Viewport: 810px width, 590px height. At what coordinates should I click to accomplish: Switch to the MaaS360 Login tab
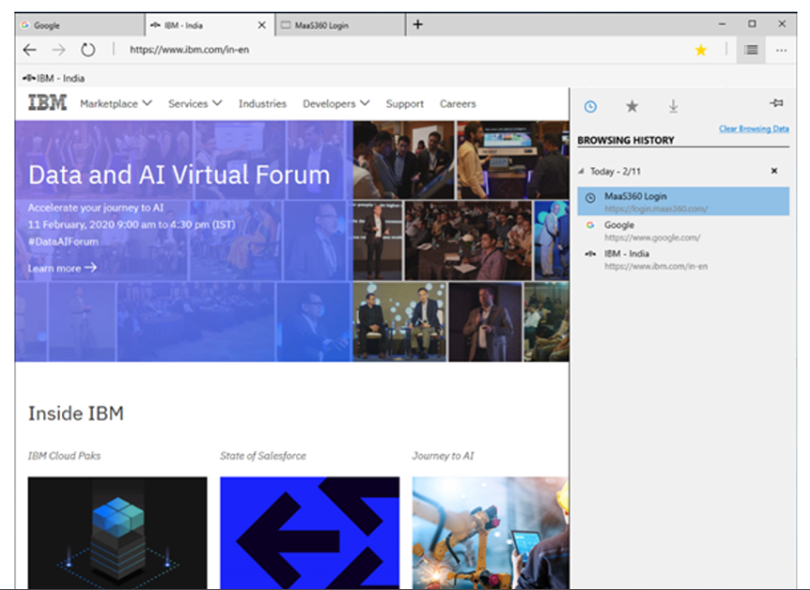340,25
